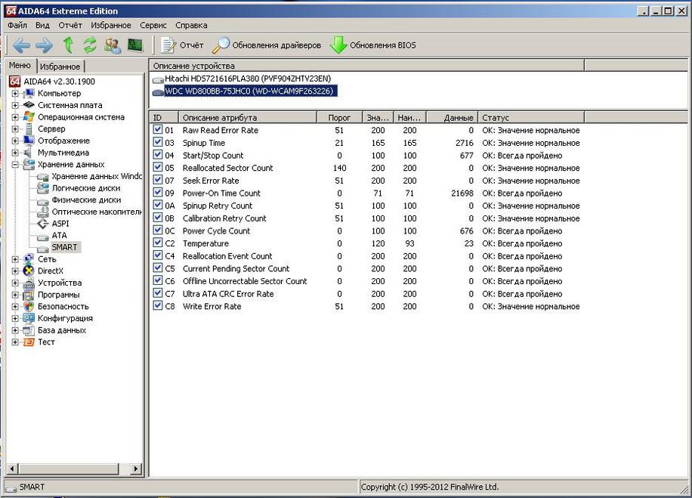
Task: Uncheck the 03 Spinup Time checkbox
Action: tap(158, 142)
